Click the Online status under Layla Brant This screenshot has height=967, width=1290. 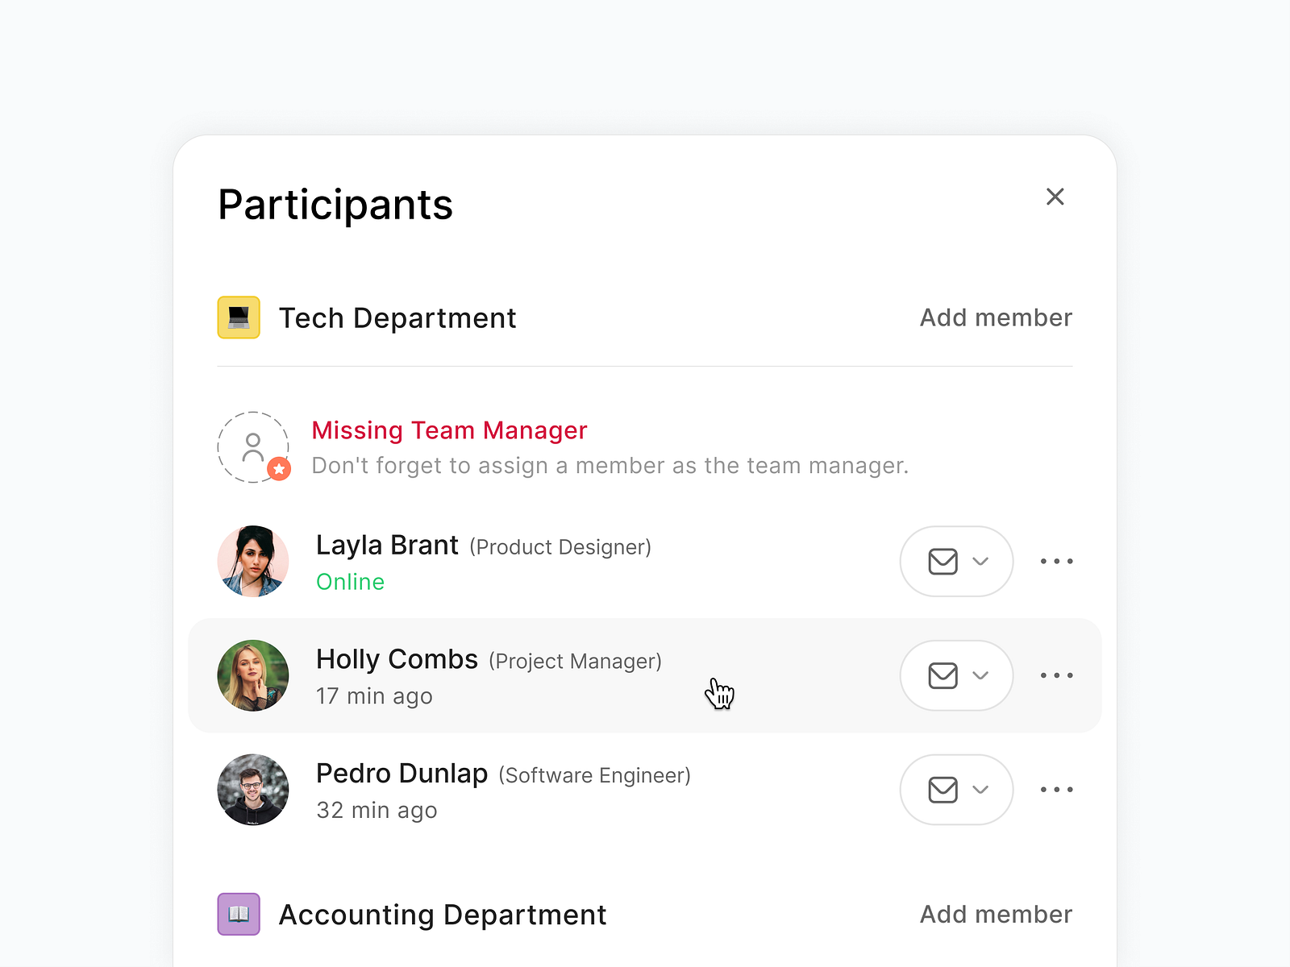coord(350,582)
